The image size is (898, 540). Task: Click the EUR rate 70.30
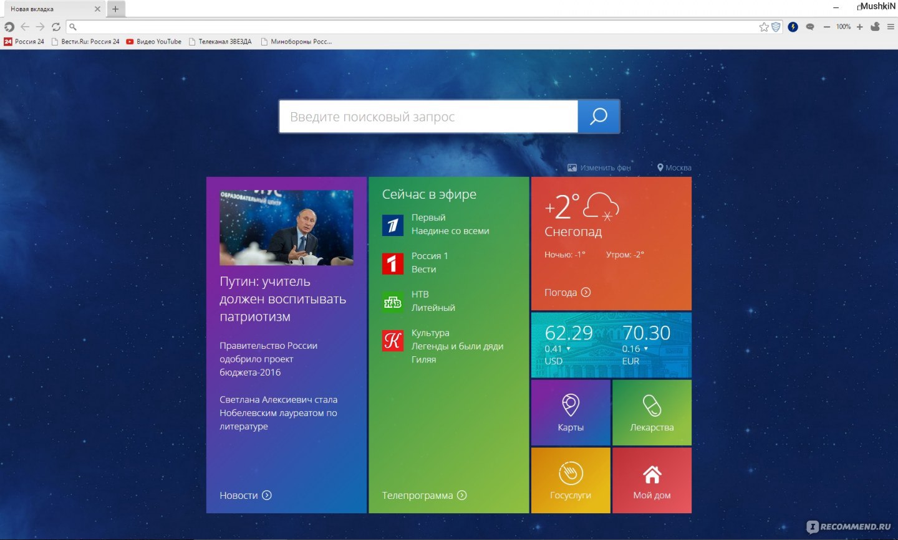coord(646,333)
